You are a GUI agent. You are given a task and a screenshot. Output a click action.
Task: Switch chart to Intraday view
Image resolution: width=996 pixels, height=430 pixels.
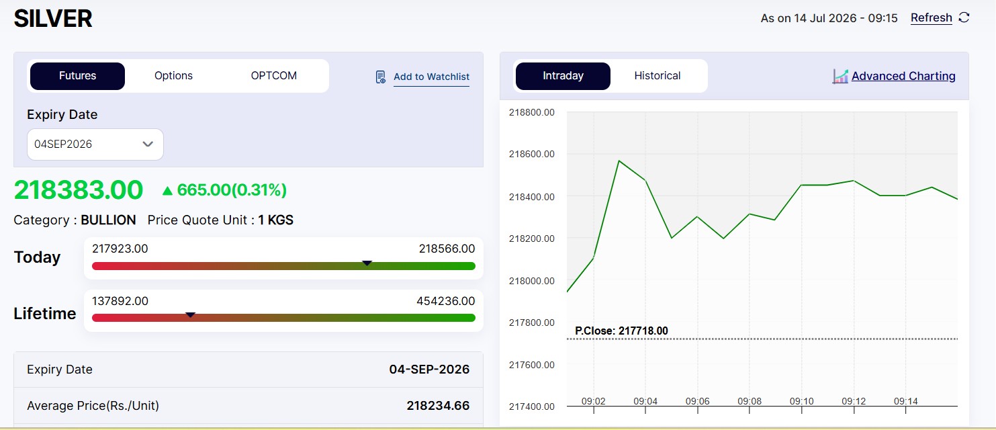coord(563,76)
